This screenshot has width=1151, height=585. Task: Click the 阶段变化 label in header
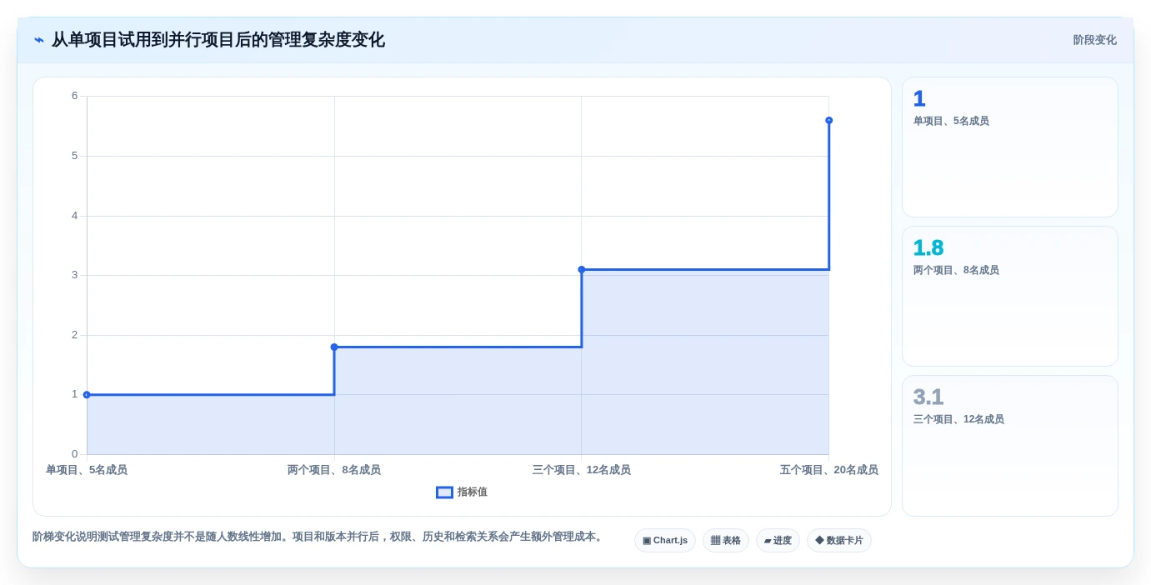[1094, 40]
